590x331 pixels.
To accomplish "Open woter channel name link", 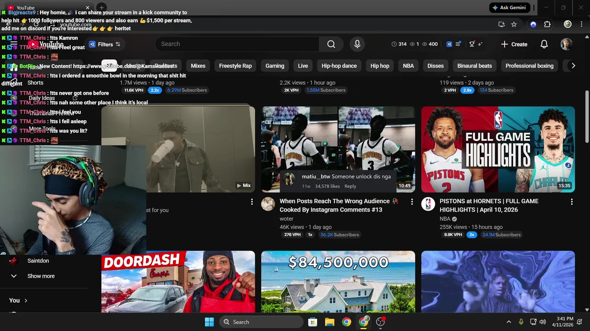I will pos(286,219).
